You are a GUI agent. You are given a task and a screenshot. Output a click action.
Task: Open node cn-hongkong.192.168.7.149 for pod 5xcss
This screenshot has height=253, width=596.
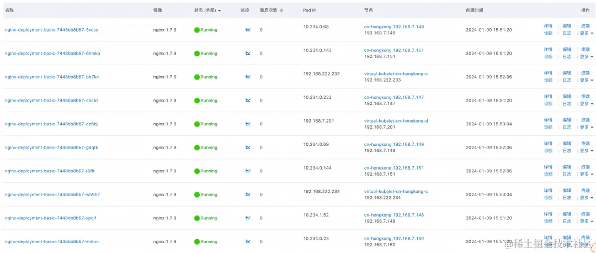394,27
